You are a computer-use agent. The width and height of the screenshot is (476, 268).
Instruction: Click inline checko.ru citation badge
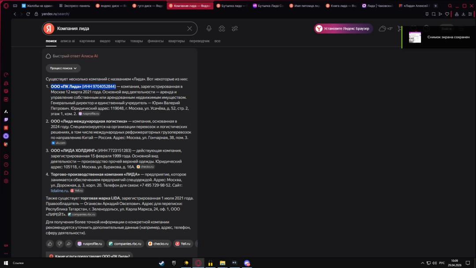coord(145,167)
